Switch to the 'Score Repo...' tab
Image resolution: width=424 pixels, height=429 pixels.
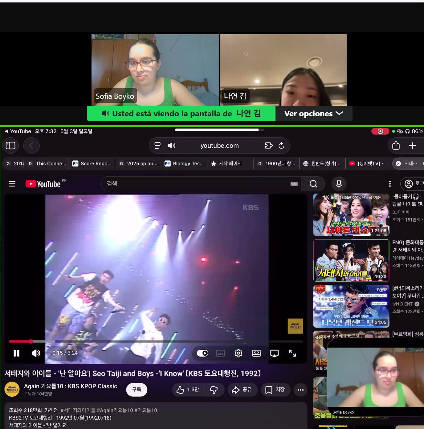click(92, 163)
